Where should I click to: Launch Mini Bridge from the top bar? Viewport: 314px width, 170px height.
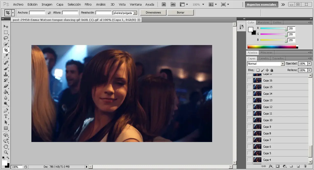coord(173,4)
